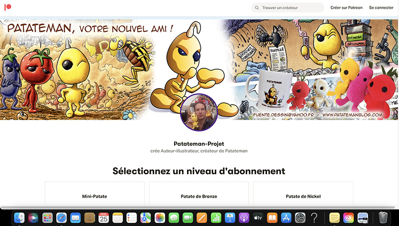The image size is (399, 226).
Task: Click the Patreon logo icon
Action: (8, 7)
